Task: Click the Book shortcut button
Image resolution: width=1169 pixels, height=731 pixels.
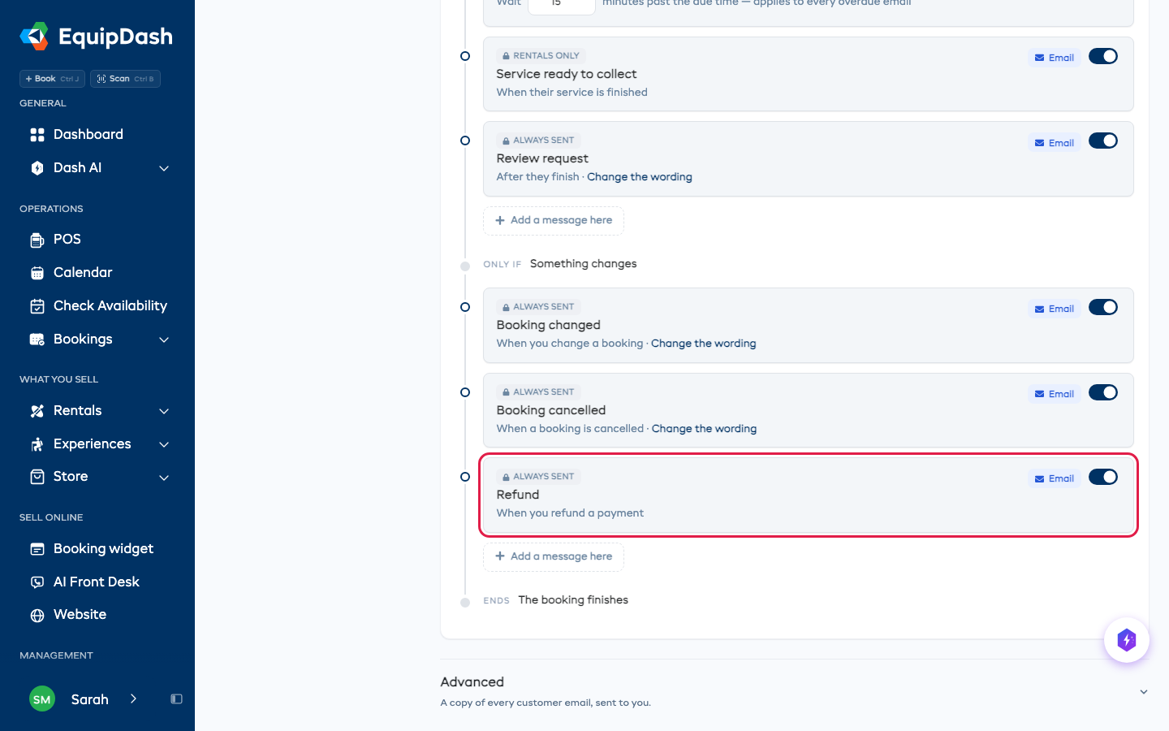Action: [x=52, y=79]
